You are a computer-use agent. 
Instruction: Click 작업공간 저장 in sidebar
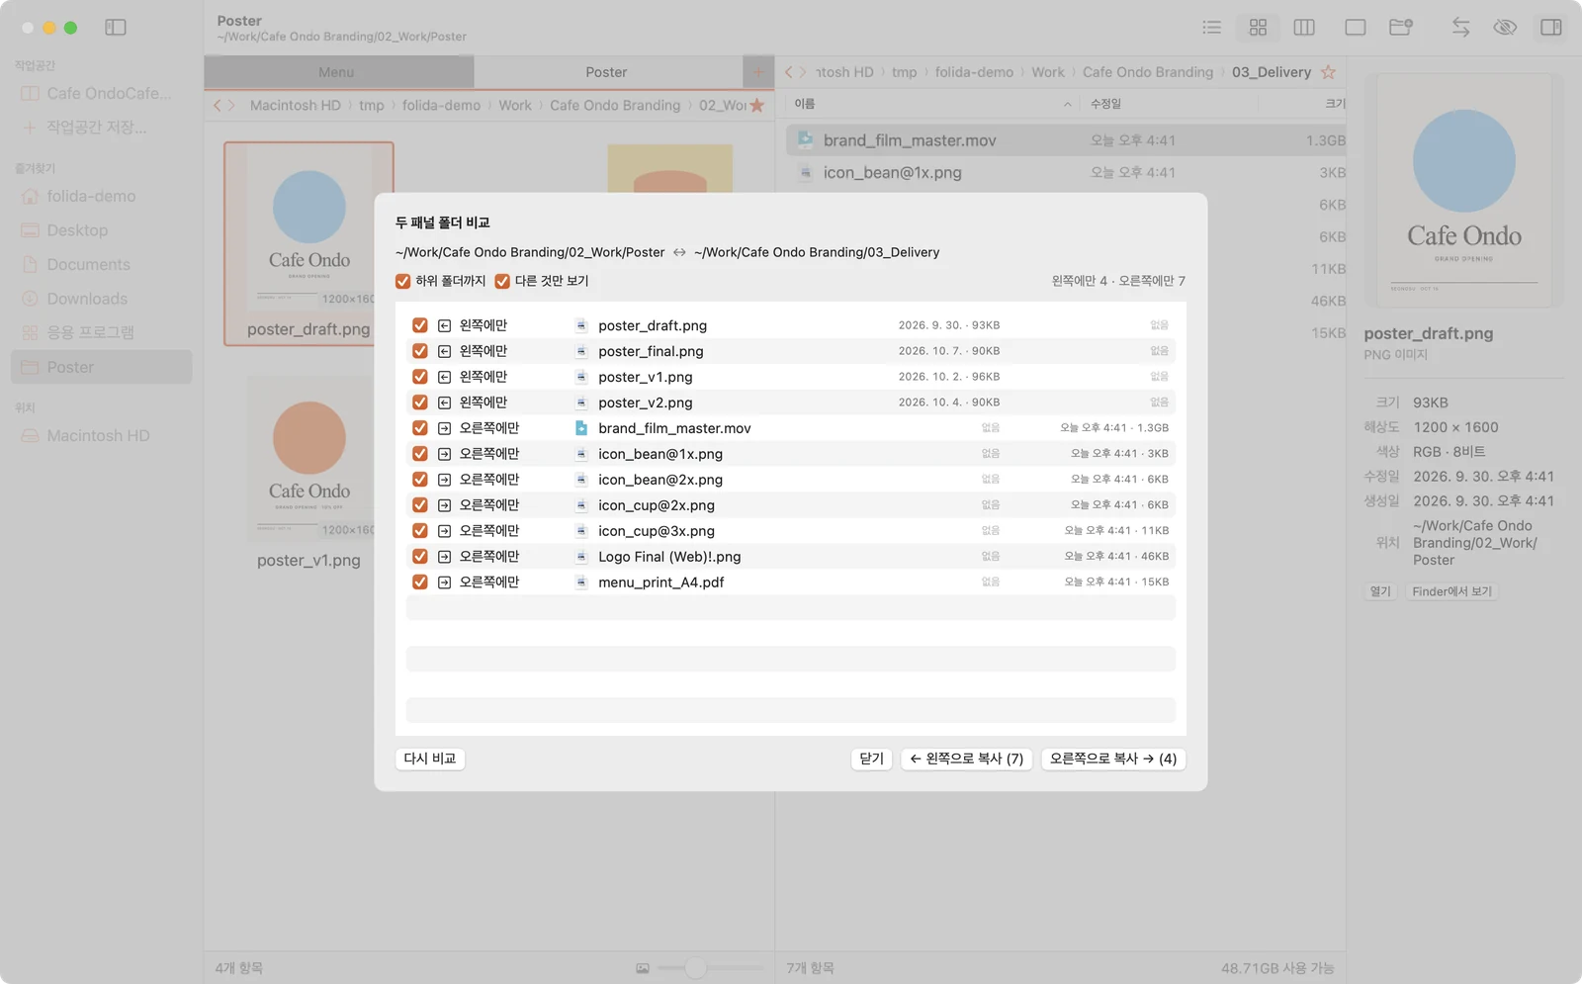click(x=101, y=128)
